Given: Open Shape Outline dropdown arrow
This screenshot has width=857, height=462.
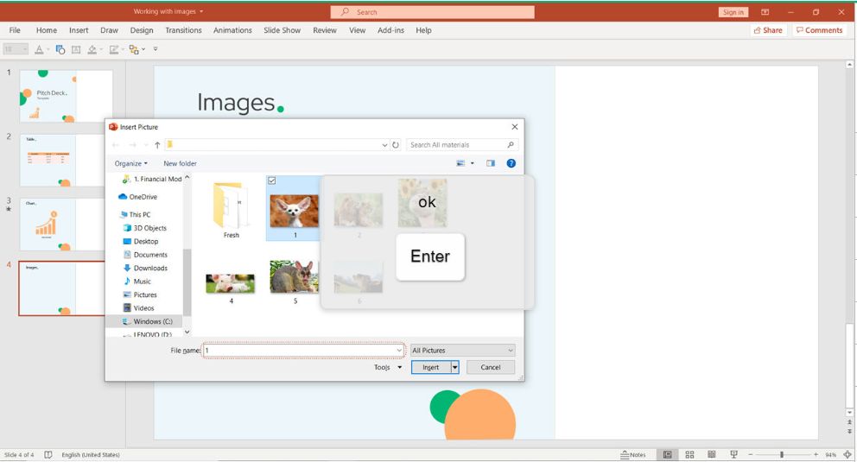Looking at the screenshot, I should [123, 50].
